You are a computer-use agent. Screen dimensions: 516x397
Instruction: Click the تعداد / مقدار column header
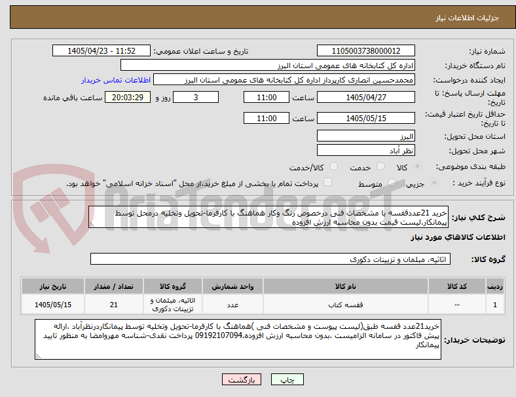(x=113, y=286)
